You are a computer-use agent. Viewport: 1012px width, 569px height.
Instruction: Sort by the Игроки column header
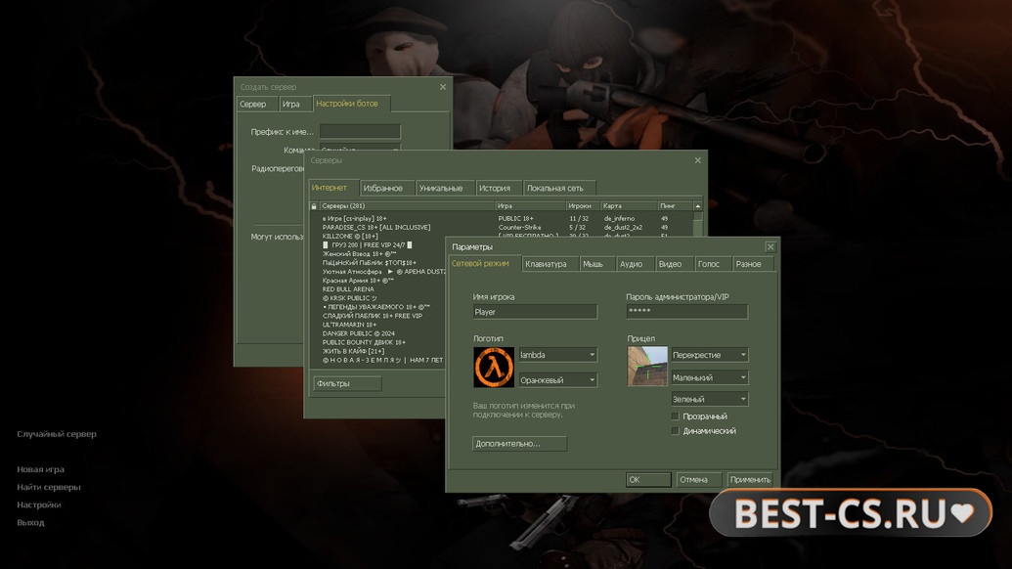click(x=582, y=206)
